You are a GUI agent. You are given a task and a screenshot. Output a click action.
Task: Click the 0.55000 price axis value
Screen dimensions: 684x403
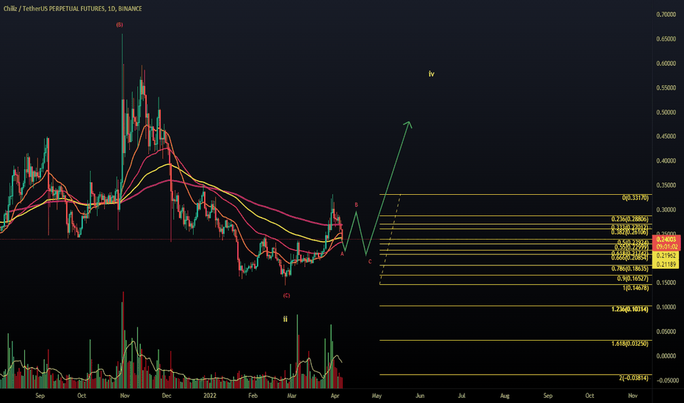click(666, 88)
